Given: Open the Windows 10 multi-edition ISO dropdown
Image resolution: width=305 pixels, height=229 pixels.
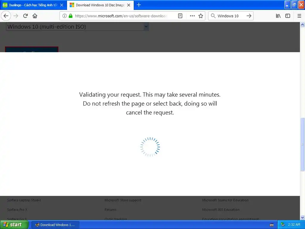Looking at the screenshot, I should pyautogui.click(x=77, y=27).
